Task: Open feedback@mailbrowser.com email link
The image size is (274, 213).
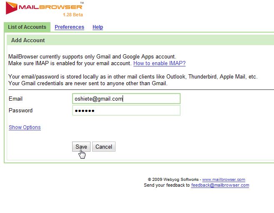Action: pyautogui.click(x=220, y=185)
